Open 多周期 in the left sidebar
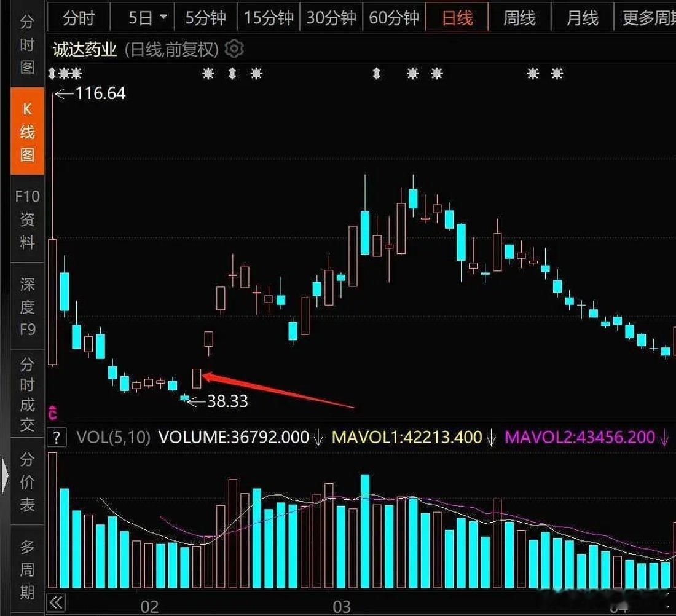 click(27, 569)
